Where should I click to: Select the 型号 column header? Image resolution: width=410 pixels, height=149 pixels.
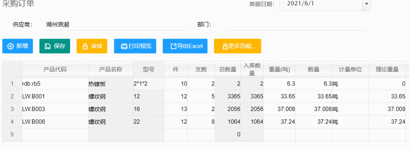[149, 70]
